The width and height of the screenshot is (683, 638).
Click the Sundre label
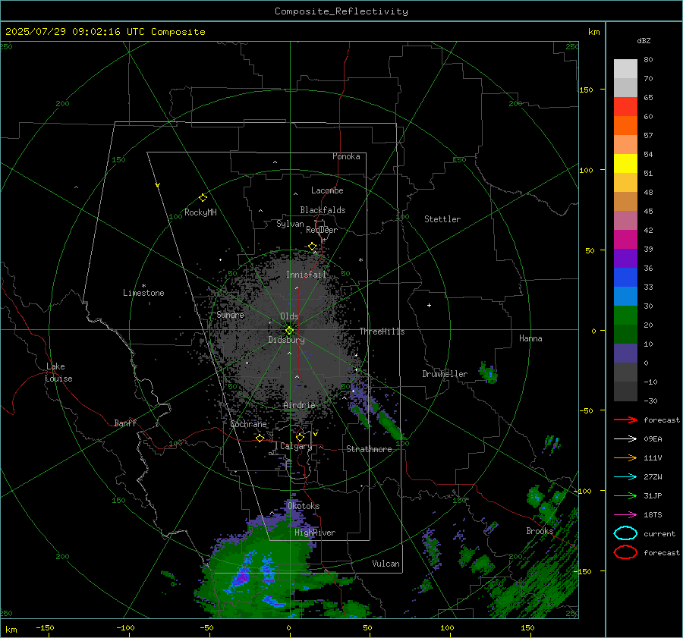(x=231, y=314)
